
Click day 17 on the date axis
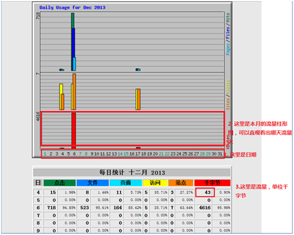pos(138,154)
